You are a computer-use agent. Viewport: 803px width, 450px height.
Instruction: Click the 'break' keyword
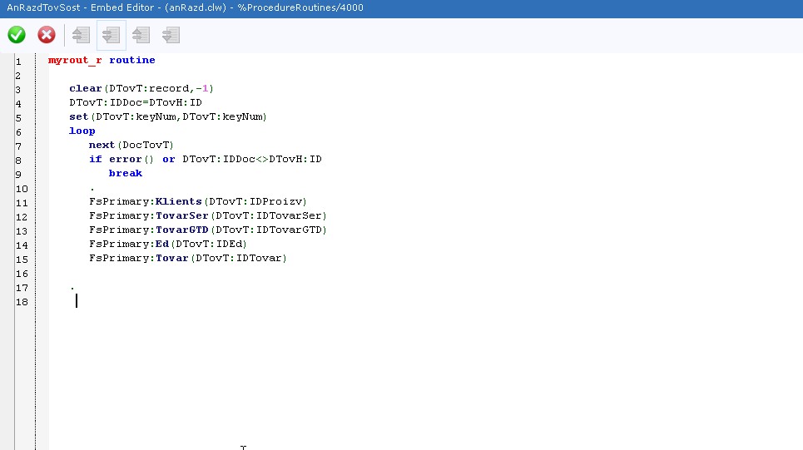point(125,173)
